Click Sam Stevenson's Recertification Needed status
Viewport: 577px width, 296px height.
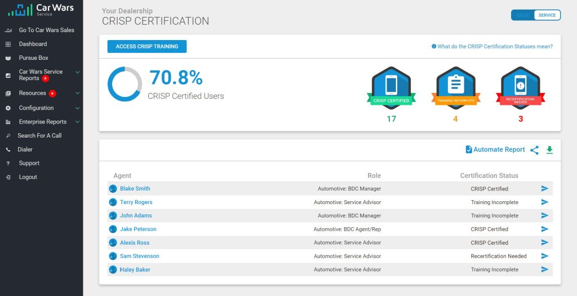[499, 256]
